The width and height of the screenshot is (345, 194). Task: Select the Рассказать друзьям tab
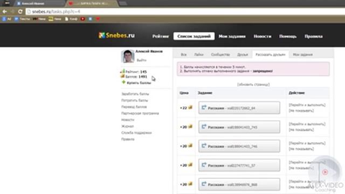[x=271, y=54]
